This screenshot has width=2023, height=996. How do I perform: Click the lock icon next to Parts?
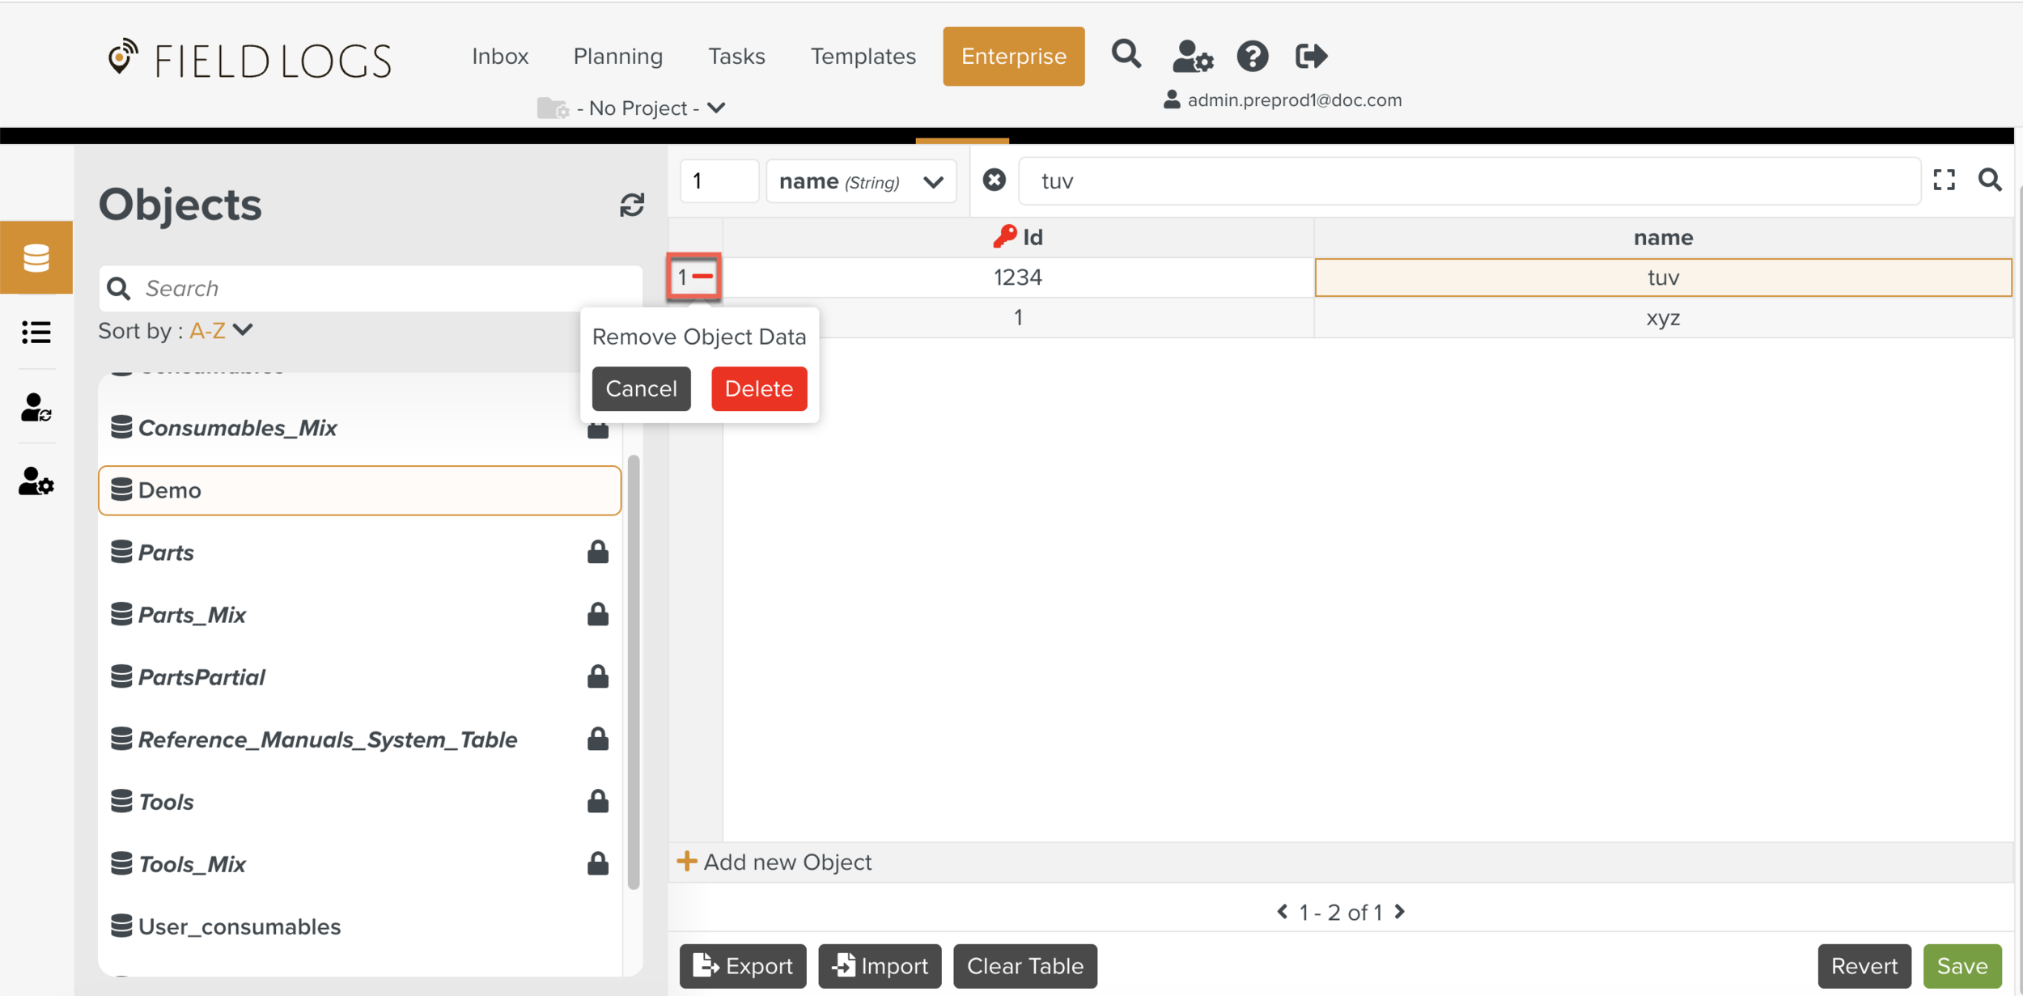(x=597, y=553)
